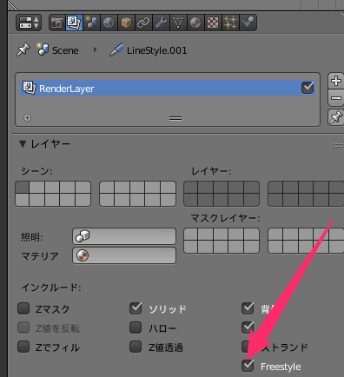Enable the ハロー checkbox
The height and width of the screenshot is (377, 344).
point(136,327)
